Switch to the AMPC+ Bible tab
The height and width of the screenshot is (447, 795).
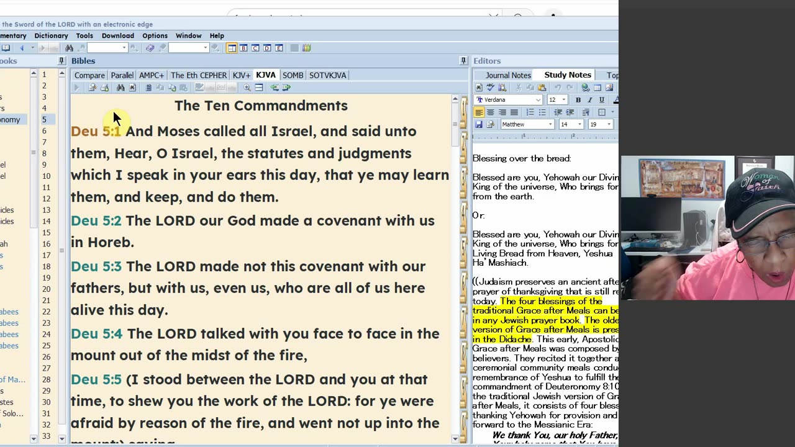pyautogui.click(x=152, y=75)
